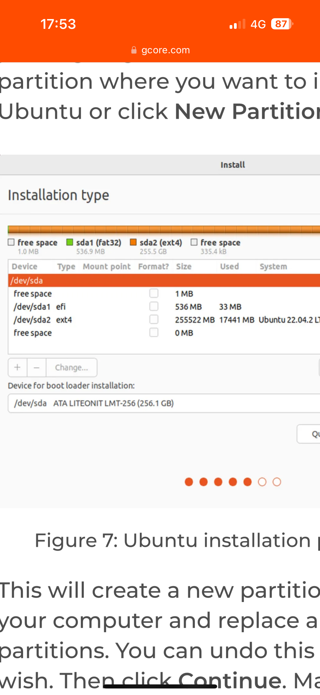Toggle Format checkbox for 0 MB free space

tap(154, 333)
